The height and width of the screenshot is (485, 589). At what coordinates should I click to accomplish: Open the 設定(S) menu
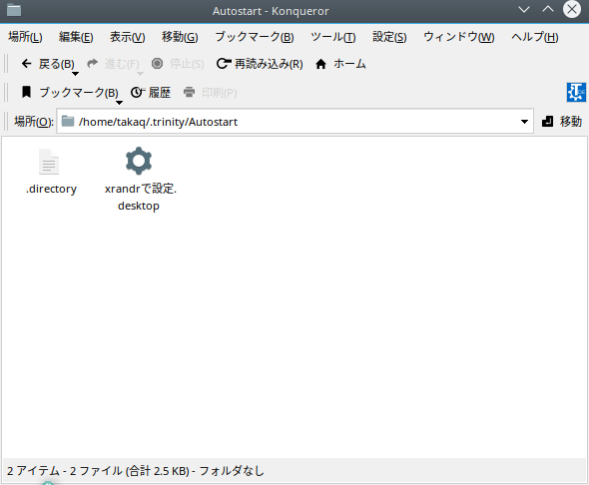pyautogui.click(x=389, y=37)
